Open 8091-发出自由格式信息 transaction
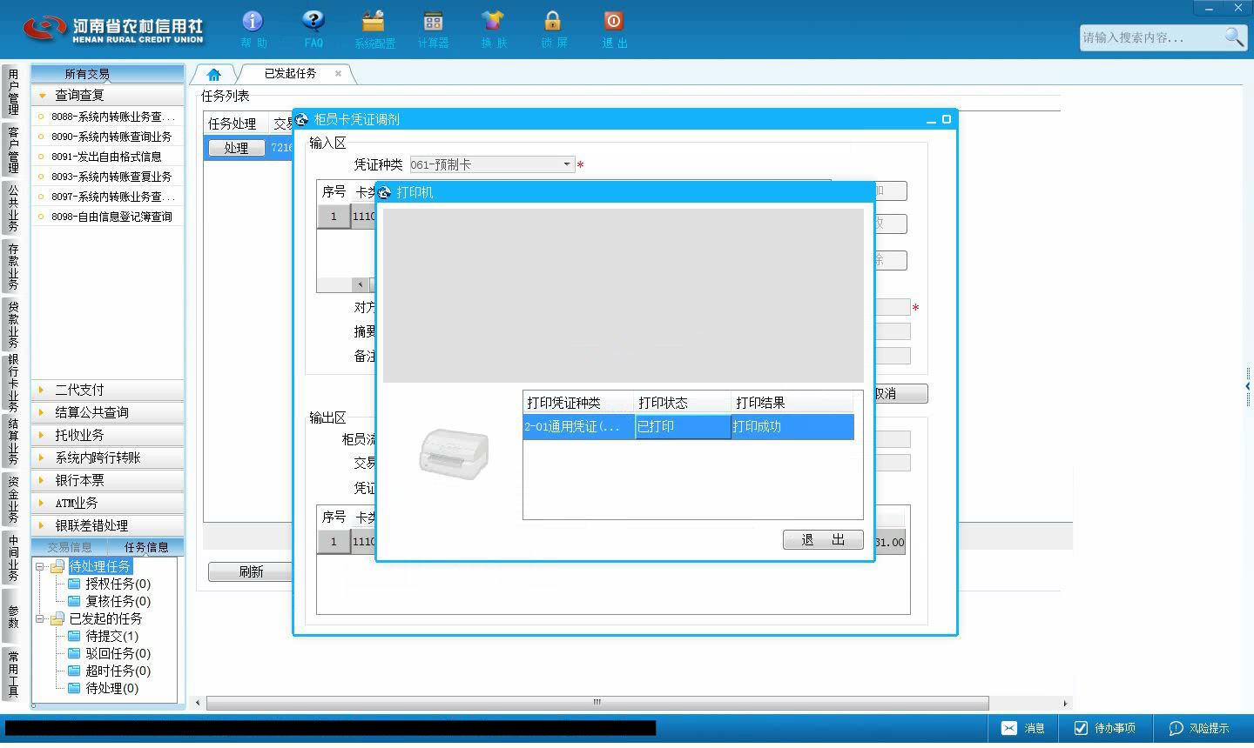Image resolution: width=1254 pixels, height=748 pixels. pyautogui.click(x=106, y=157)
